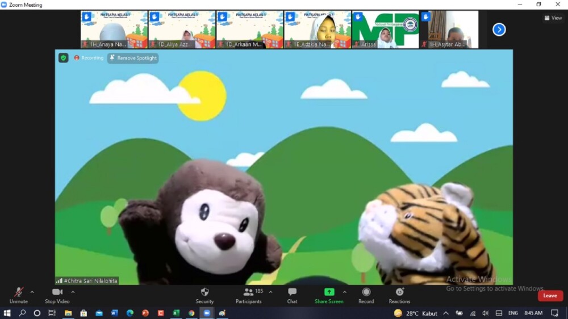Image resolution: width=568 pixels, height=319 pixels.
Task: Click the green Share Screen button
Action: [x=329, y=296]
